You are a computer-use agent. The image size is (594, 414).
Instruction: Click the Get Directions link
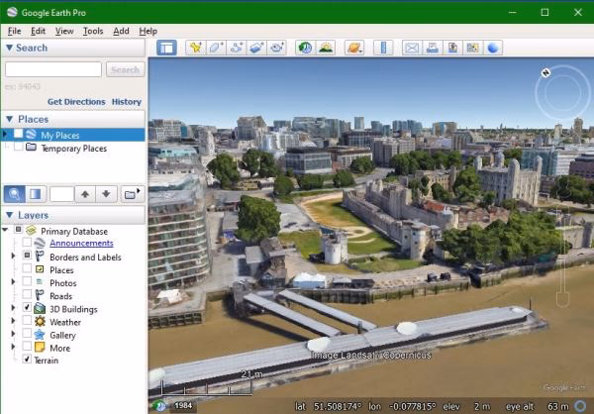click(x=76, y=102)
